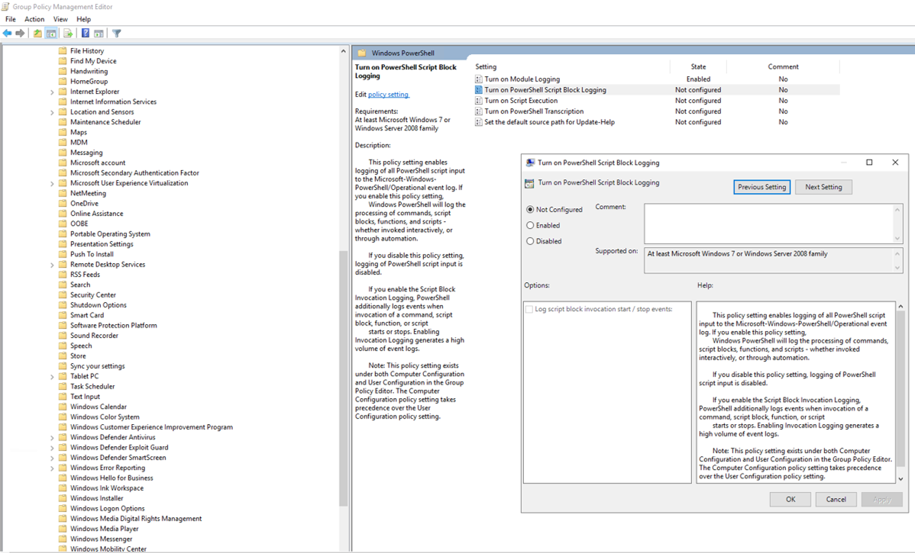915x553 pixels.
Task: Click the Cancel button
Action: (836, 500)
